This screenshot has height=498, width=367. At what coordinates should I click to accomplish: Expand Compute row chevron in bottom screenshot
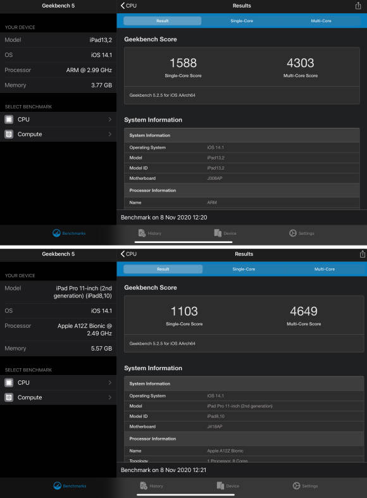coord(110,397)
